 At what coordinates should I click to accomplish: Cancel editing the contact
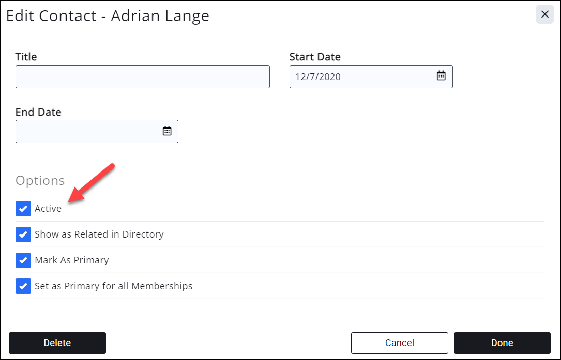click(x=399, y=343)
